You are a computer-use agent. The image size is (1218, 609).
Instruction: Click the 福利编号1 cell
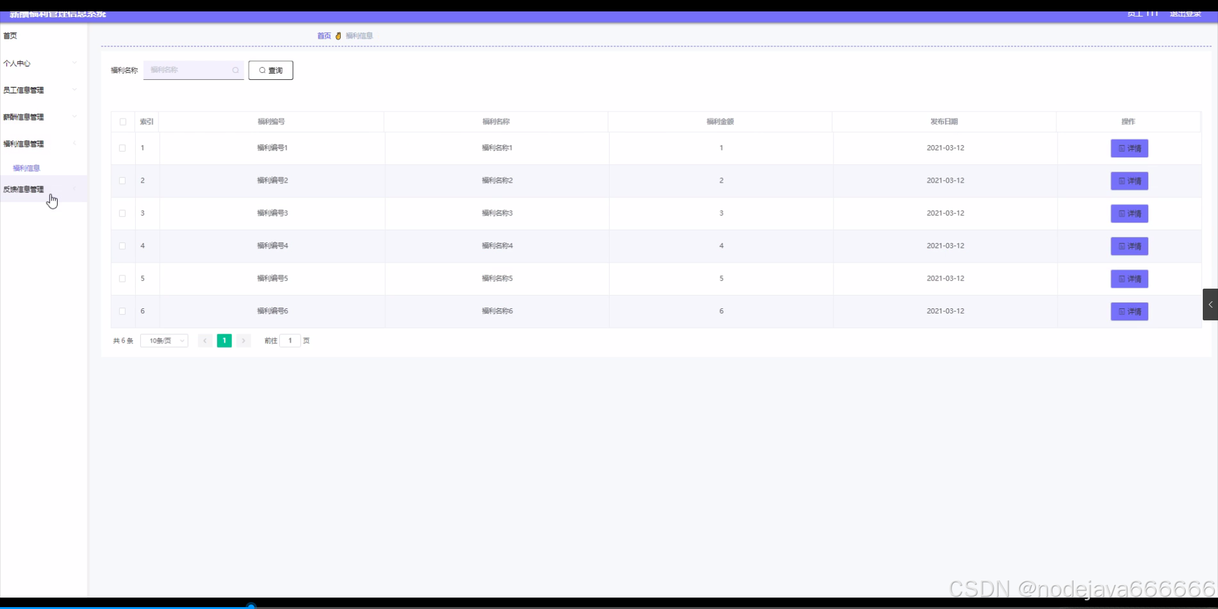point(273,148)
